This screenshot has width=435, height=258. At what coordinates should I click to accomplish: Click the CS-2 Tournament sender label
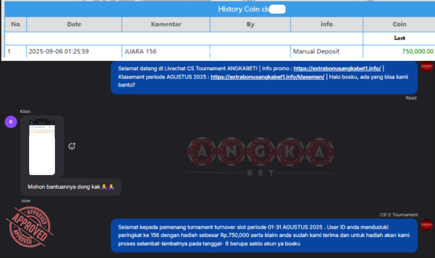pos(399,215)
